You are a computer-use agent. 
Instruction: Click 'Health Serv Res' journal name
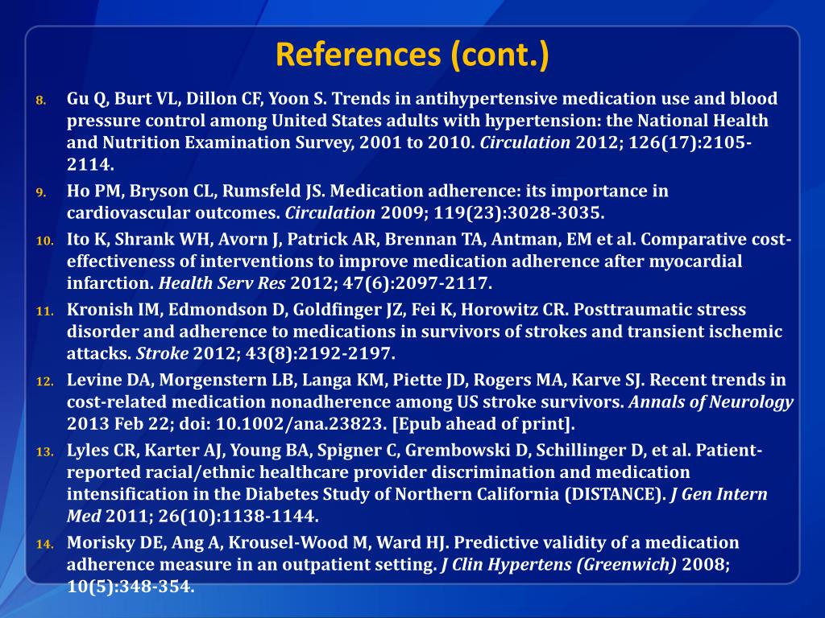pyautogui.click(x=222, y=283)
